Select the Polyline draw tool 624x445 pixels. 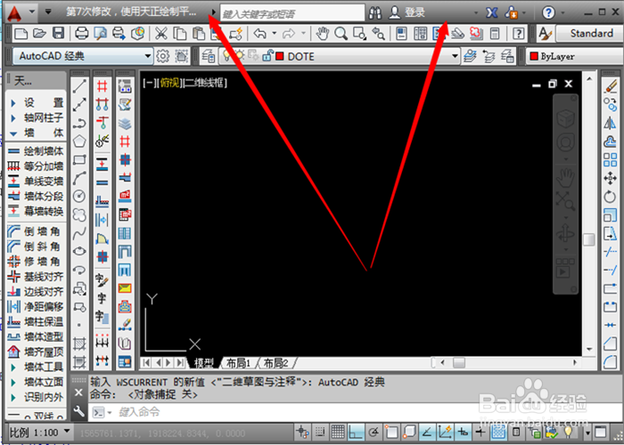tap(79, 124)
